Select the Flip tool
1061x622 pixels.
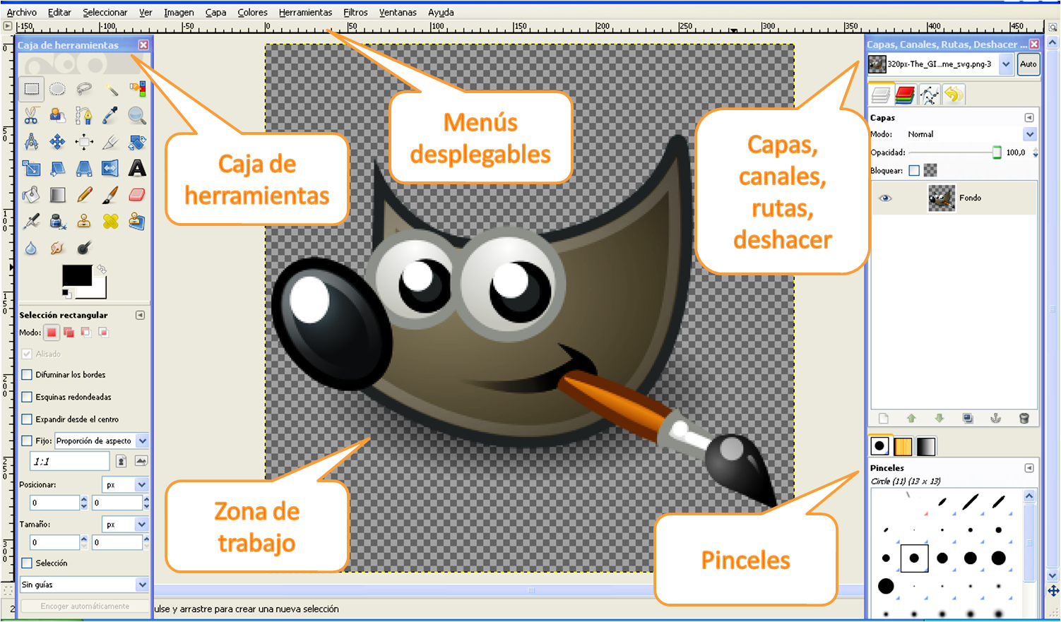[x=111, y=168]
